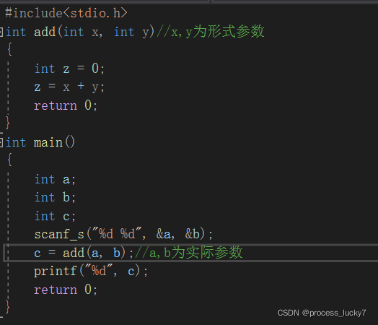Click the #include<stdio.h> line
Image resolution: width=378 pixels, height=325 pixels.
66,13
